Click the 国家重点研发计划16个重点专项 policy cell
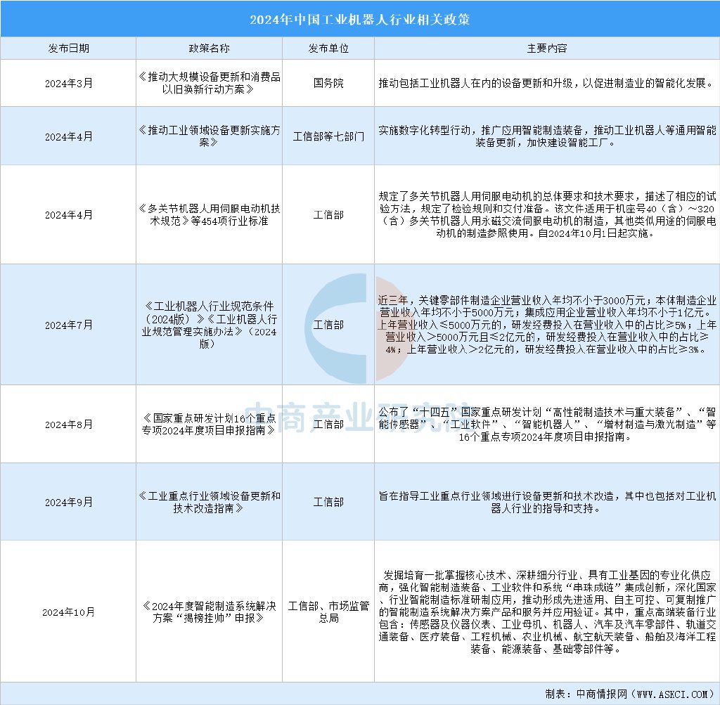Image resolution: width=720 pixels, height=705 pixels. 210,424
